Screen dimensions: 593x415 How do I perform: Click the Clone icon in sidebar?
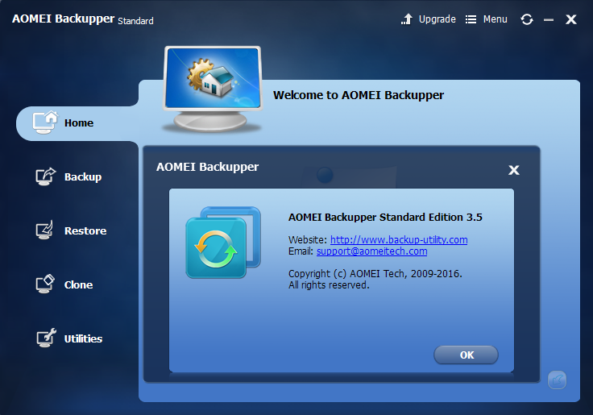coord(45,284)
